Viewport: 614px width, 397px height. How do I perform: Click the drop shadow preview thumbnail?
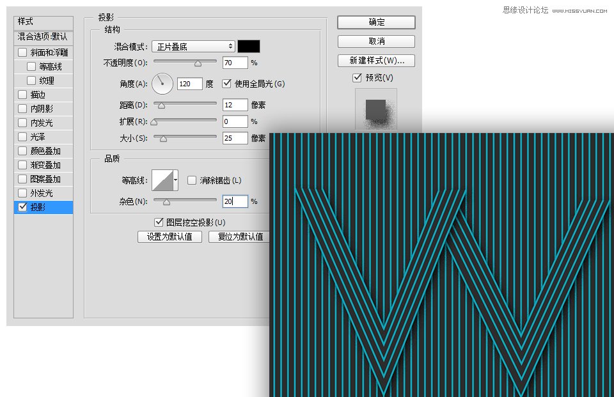(375, 107)
